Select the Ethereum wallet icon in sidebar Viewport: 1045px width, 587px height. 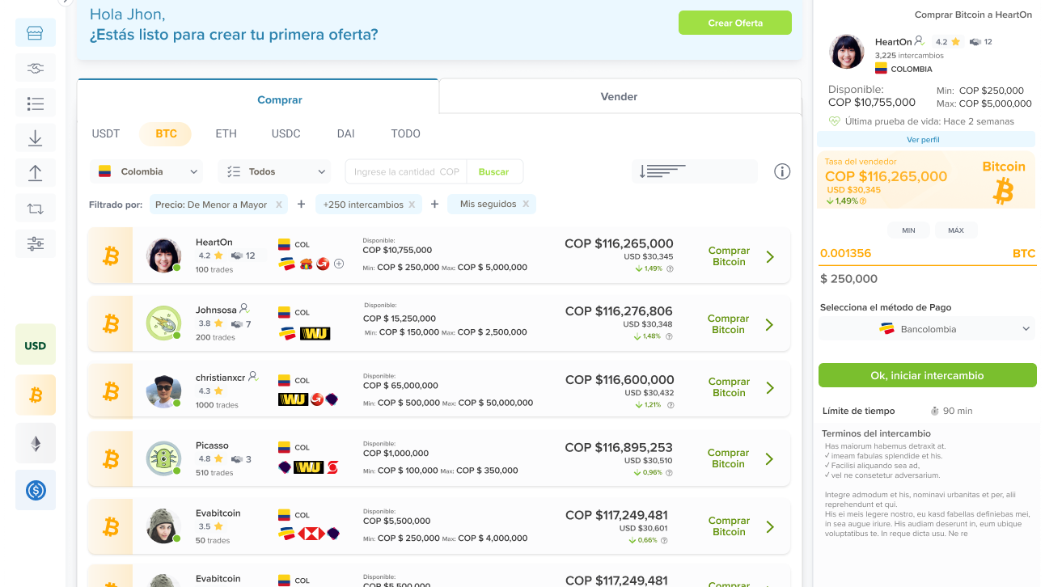click(36, 443)
